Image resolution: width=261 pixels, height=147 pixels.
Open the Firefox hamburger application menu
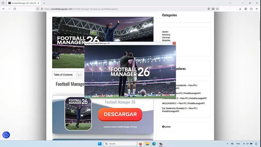coord(257,9)
